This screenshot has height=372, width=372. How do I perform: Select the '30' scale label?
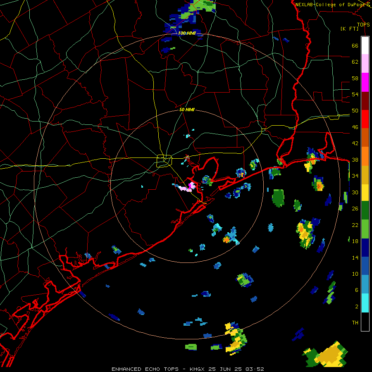coord(355,192)
